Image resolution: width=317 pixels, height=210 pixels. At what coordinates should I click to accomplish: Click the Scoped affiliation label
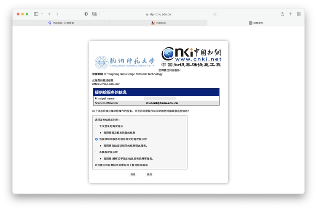[x=106, y=103]
